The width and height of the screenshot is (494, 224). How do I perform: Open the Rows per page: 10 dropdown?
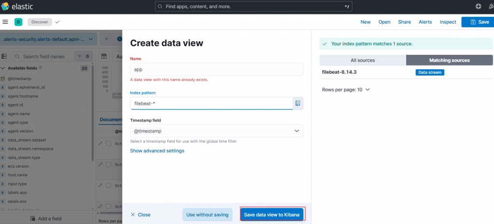coord(346,90)
